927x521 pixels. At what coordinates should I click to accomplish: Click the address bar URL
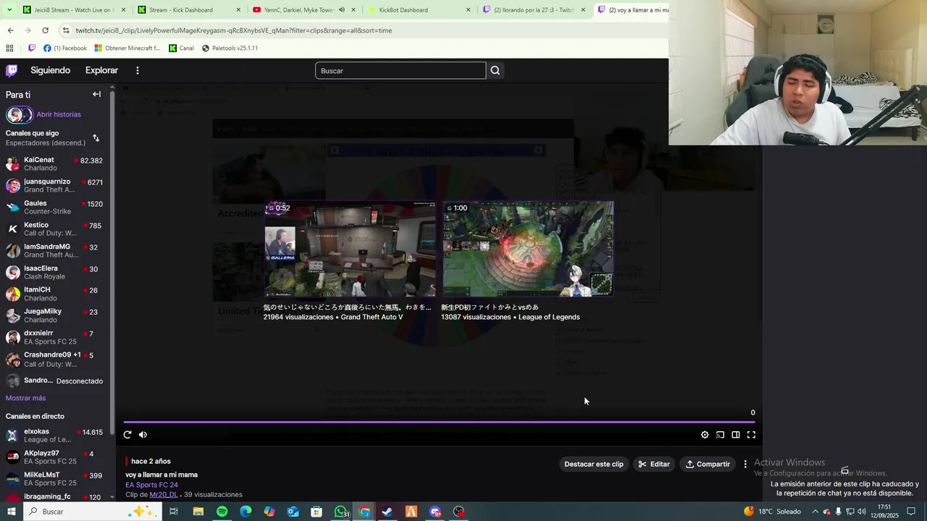(x=234, y=30)
